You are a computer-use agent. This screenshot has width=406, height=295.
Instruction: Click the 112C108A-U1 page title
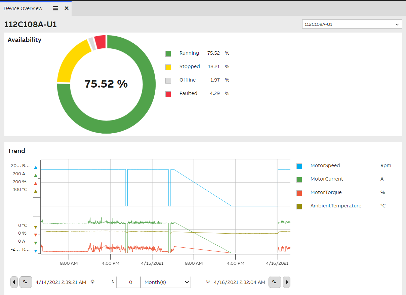31,24
